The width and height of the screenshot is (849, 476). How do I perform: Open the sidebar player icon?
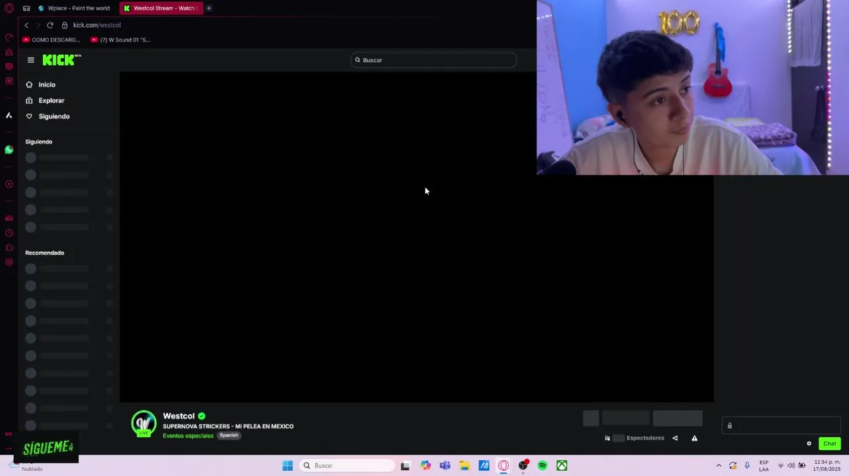[x=9, y=184]
